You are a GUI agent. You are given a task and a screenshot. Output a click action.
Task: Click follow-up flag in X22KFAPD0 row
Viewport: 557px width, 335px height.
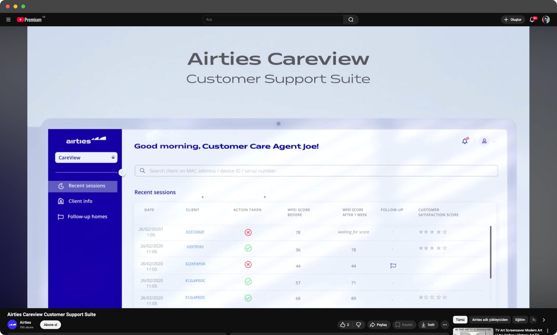(x=393, y=266)
